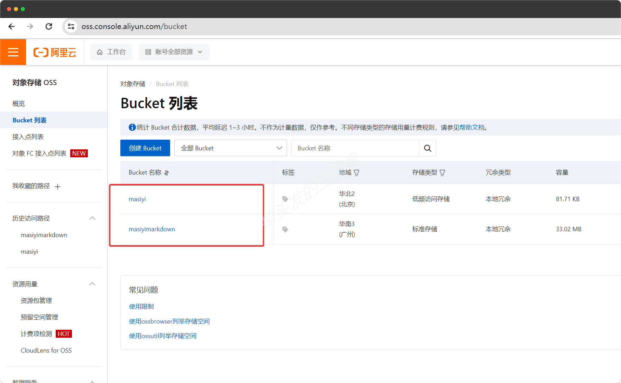Click the 华北2 (北京) region cell
Screen dimensions: 621x383
point(347,199)
